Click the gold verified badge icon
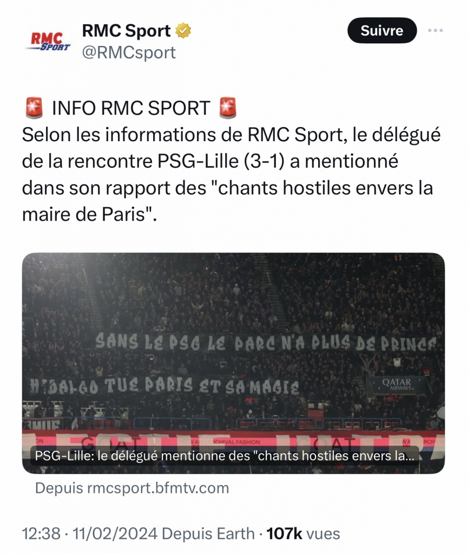Image resolution: width=467 pixels, height=554 pixels. [183, 30]
